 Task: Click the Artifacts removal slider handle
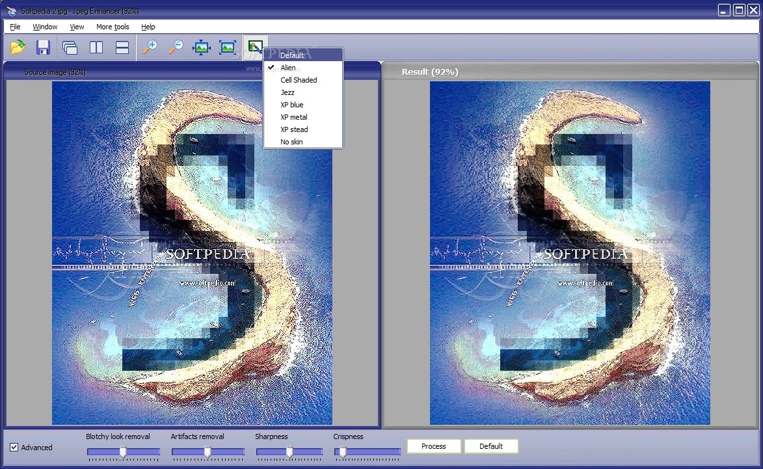pyautogui.click(x=207, y=452)
